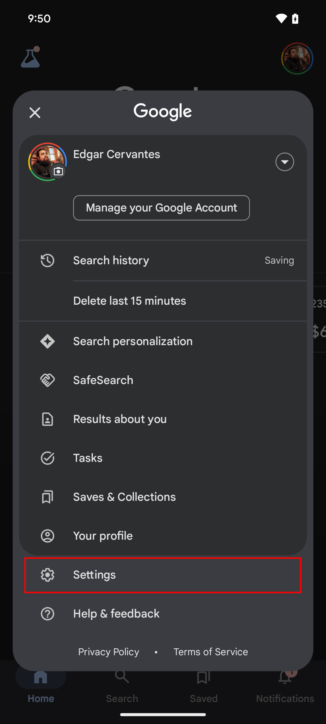Open Search history
This screenshot has width=326, height=724.
(x=111, y=260)
